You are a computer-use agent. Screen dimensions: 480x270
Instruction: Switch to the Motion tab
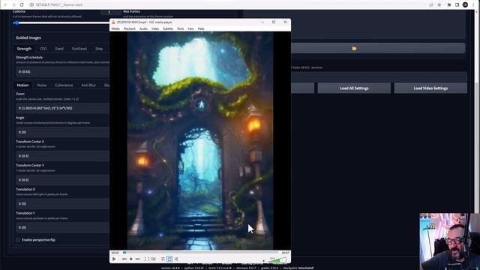pyautogui.click(x=22, y=85)
